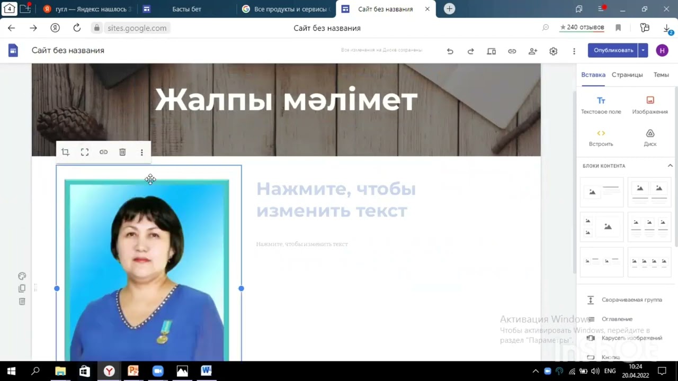Click the uncrop/fit image icon
The width and height of the screenshot is (678, 381).
[x=84, y=152]
